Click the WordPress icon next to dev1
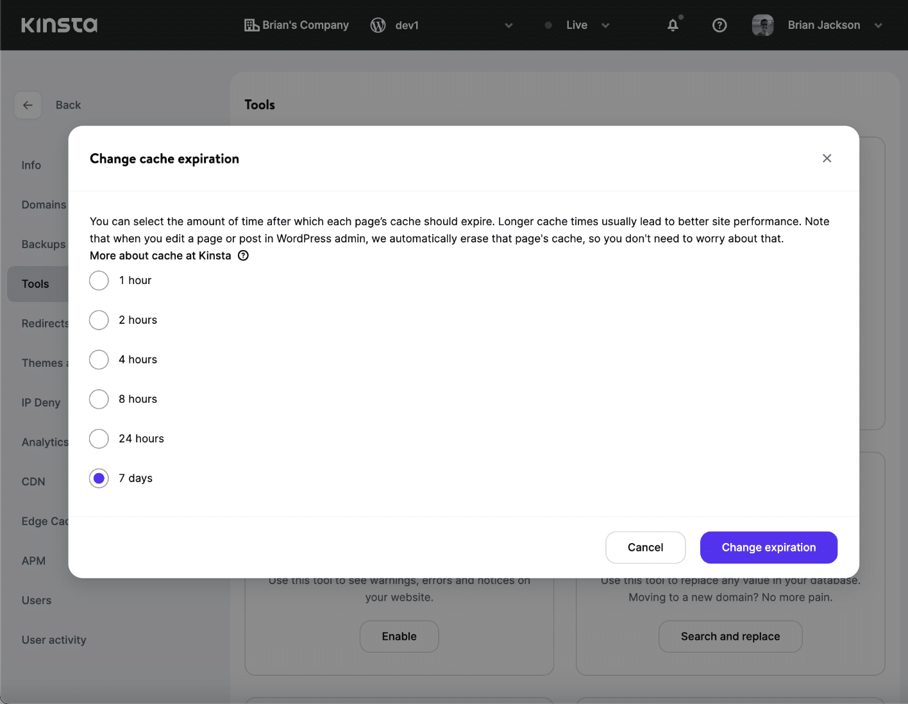908x704 pixels. point(378,25)
